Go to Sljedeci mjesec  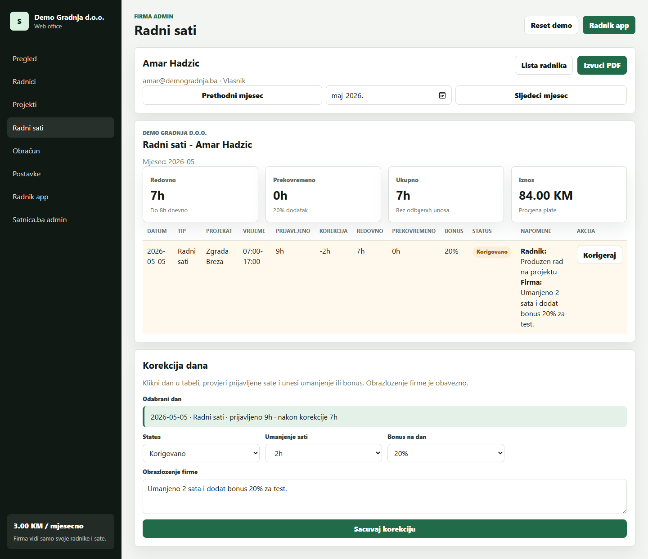coord(541,95)
